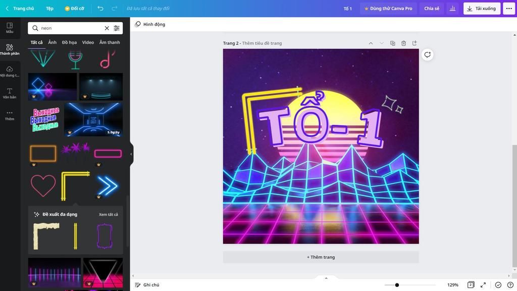Screen dimensions: 517x291
Task: Select the sparkle stars on canvas
Action: [392, 104]
